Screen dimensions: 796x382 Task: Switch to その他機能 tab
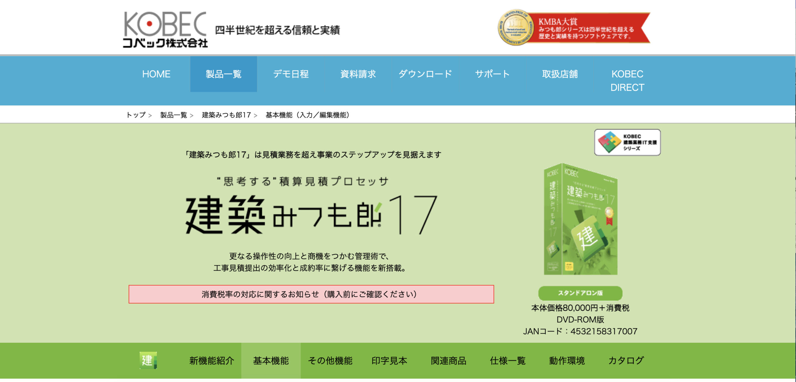(330, 361)
